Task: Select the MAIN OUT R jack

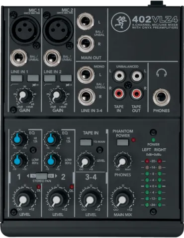Action: click(86, 44)
